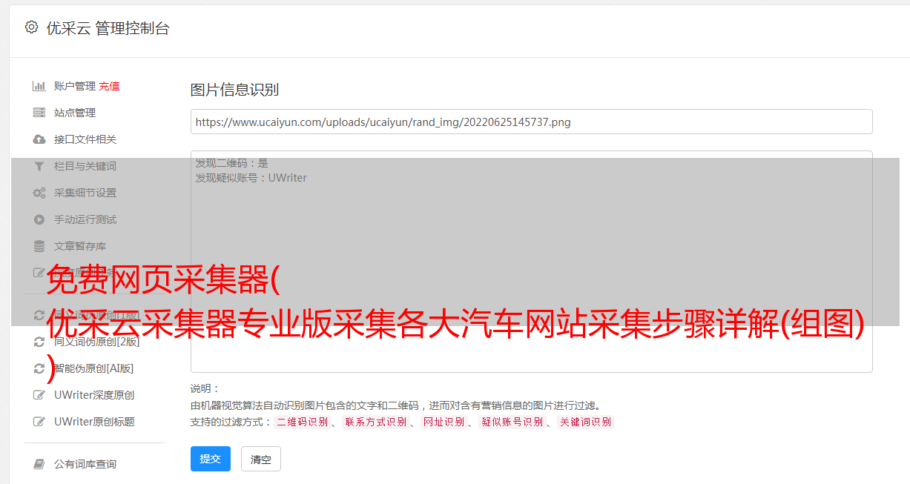Click the 图片信息识别 heading
Screen dimensions: 910x484
coord(234,90)
